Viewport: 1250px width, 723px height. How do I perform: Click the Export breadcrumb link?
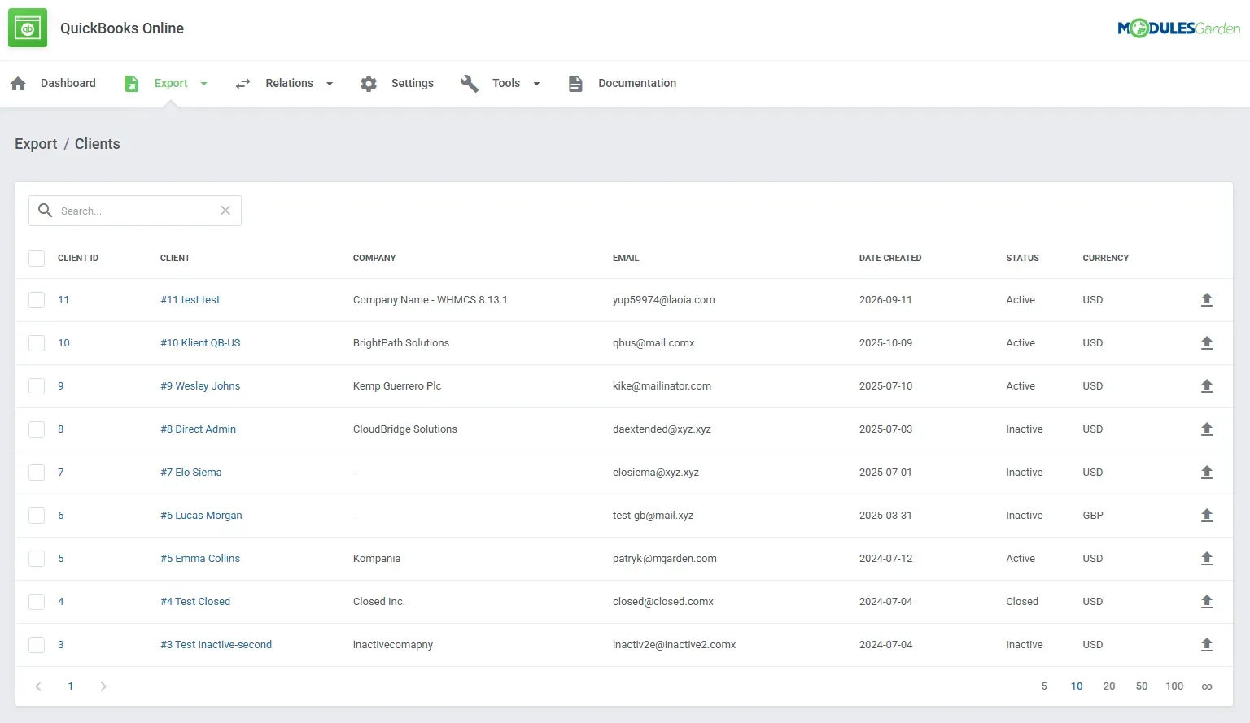[36, 144]
